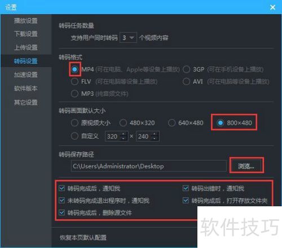This screenshot has width=282, height=248.
Task: Choose 480×320 resolution
Action: (x=123, y=123)
